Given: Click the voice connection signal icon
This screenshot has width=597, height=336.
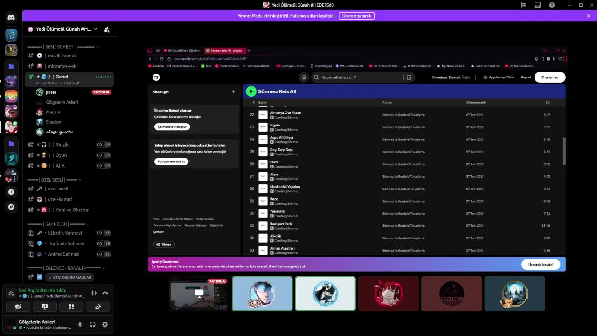Looking at the screenshot, I should tap(11, 293).
